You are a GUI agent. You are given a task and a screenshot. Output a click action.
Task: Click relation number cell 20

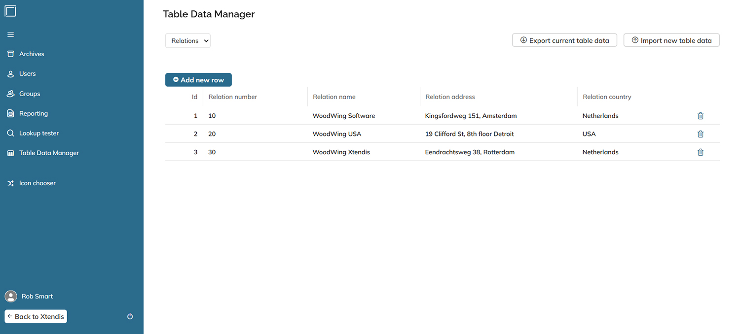[x=212, y=134]
